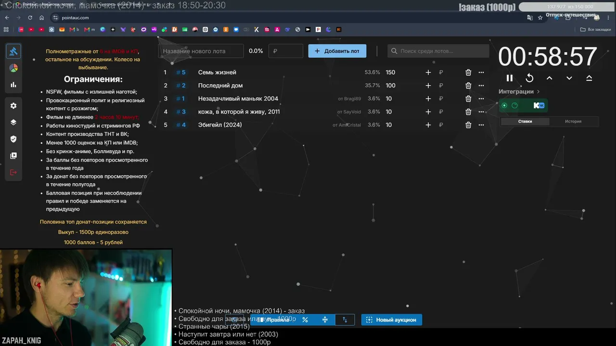Screen dimensions: 616x346
Task: Reset the auction timer with circular arrow
Action: click(529, 78)
